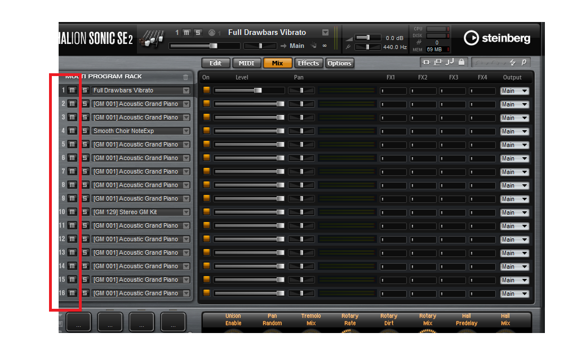Select the Smooth Choir NoteExp program name
The width and height of the screenshot is (568, 355).
pos(123,131)
